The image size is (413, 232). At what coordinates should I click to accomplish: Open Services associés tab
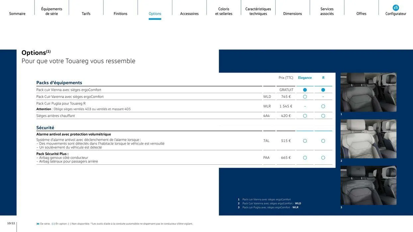click(327, 11)
